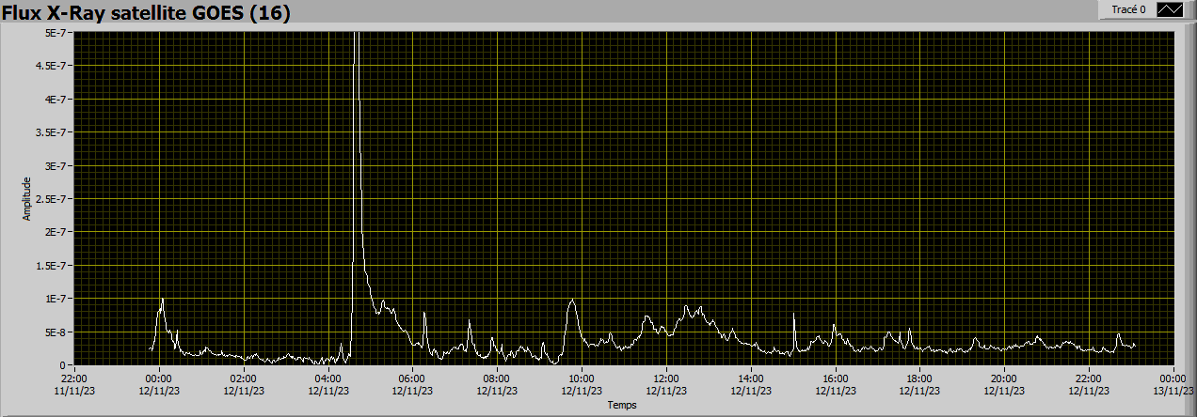Click the 3.5E-7 y-axis tick label
The width and height of the screenshot is (1197, 417).
[54, 132]
